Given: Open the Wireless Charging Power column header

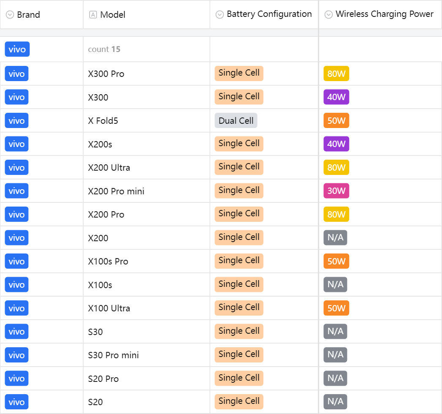Looking at the screenshot, I should 380,14.
